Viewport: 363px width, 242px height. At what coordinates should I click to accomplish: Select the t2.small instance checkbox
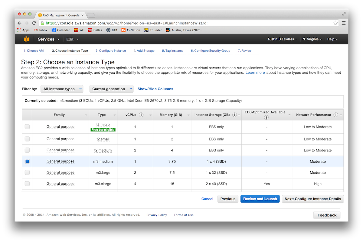(x=27, y=139)
